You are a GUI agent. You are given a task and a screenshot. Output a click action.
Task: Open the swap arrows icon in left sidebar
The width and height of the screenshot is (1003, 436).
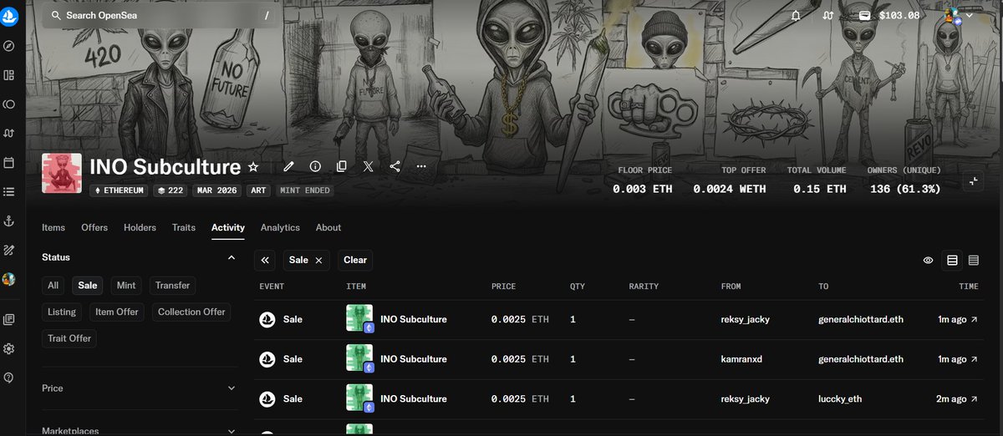point(8,134)
